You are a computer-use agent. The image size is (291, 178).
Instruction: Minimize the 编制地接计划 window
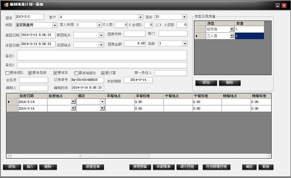click(x=277, y=5)
